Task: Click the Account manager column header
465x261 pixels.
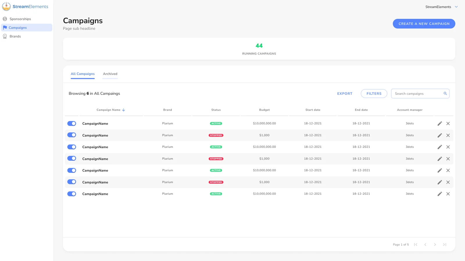Action: 409,110
